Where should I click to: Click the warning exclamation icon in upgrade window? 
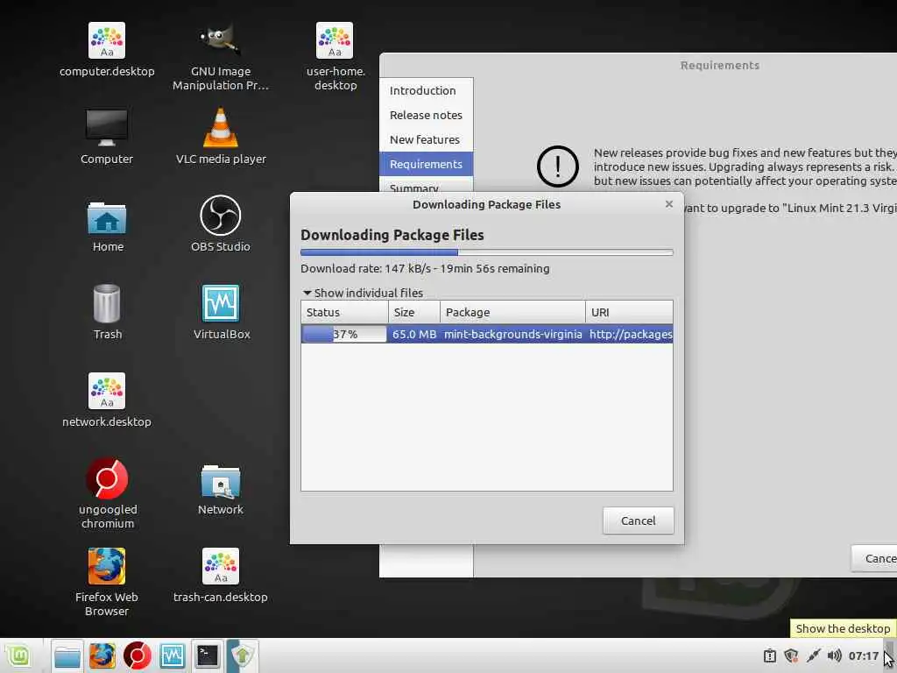pyautogui.click(x=558, y=166)
